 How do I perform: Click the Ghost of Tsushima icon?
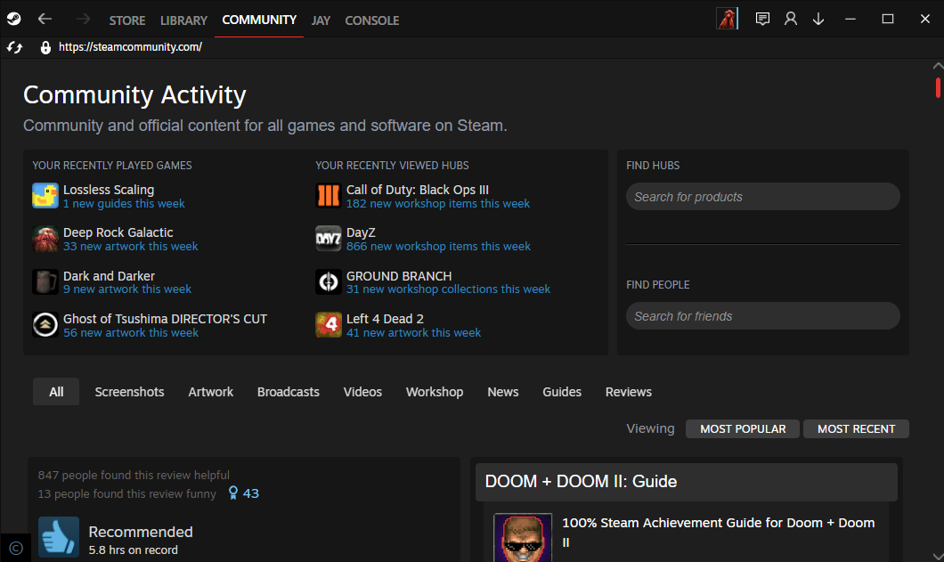pos(45,325)
